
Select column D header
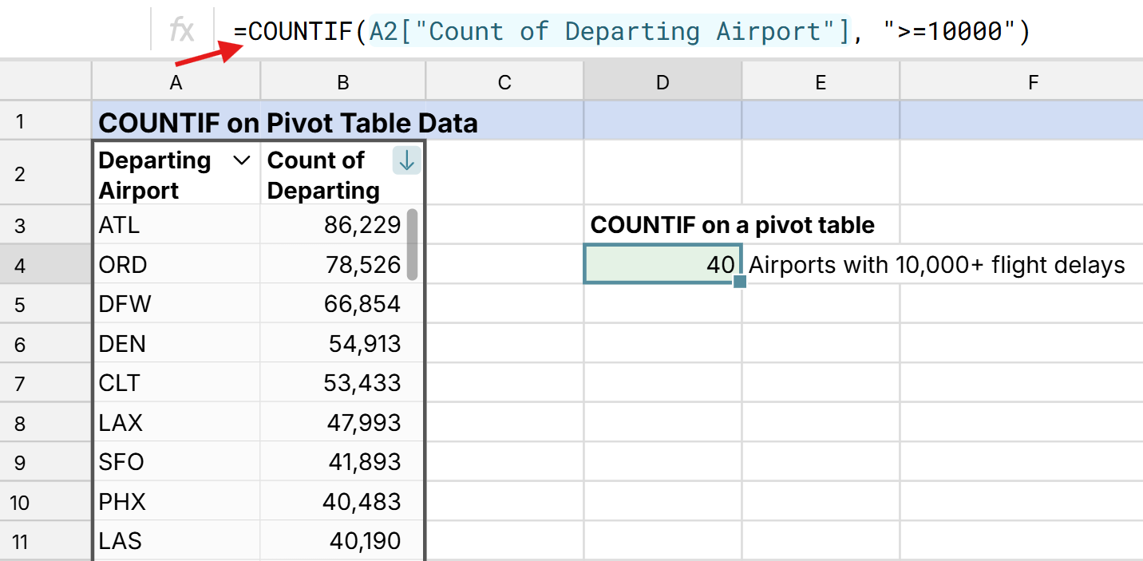(x=662, y=81)
